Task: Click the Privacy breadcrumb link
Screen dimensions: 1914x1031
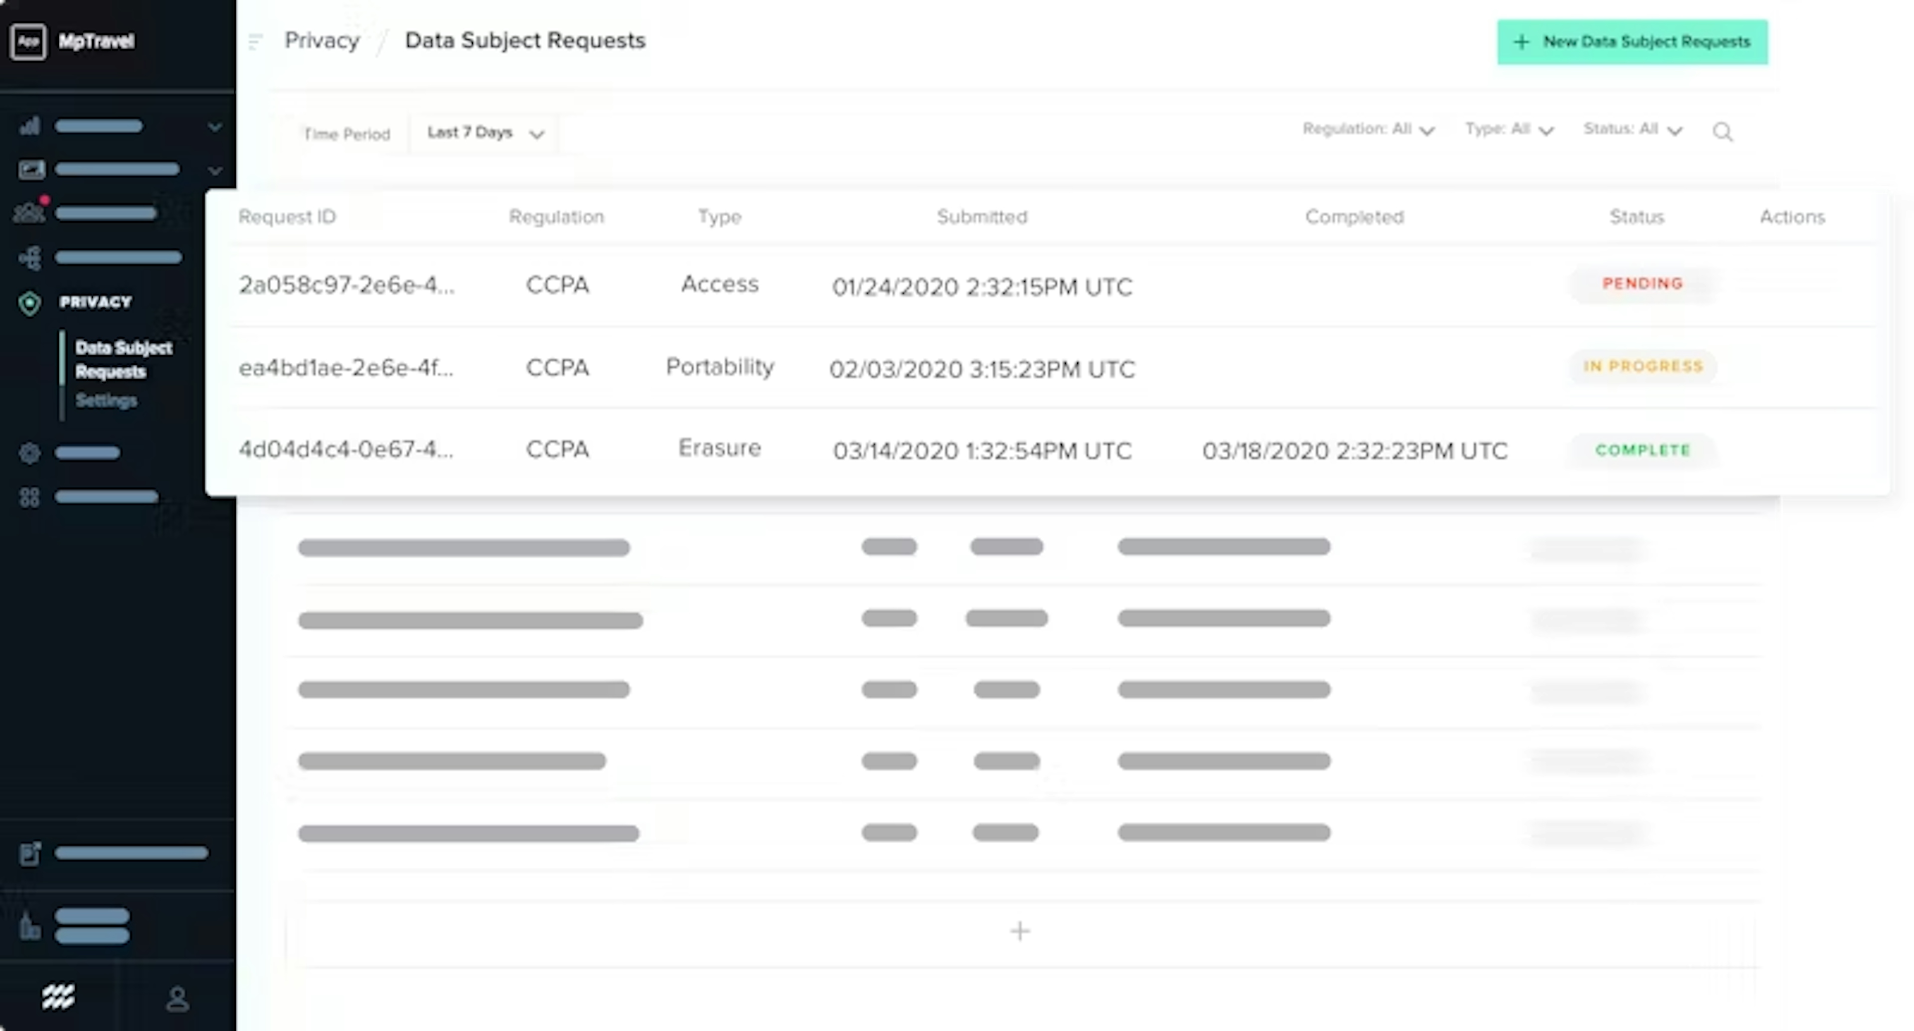Action: coord(321,41)
